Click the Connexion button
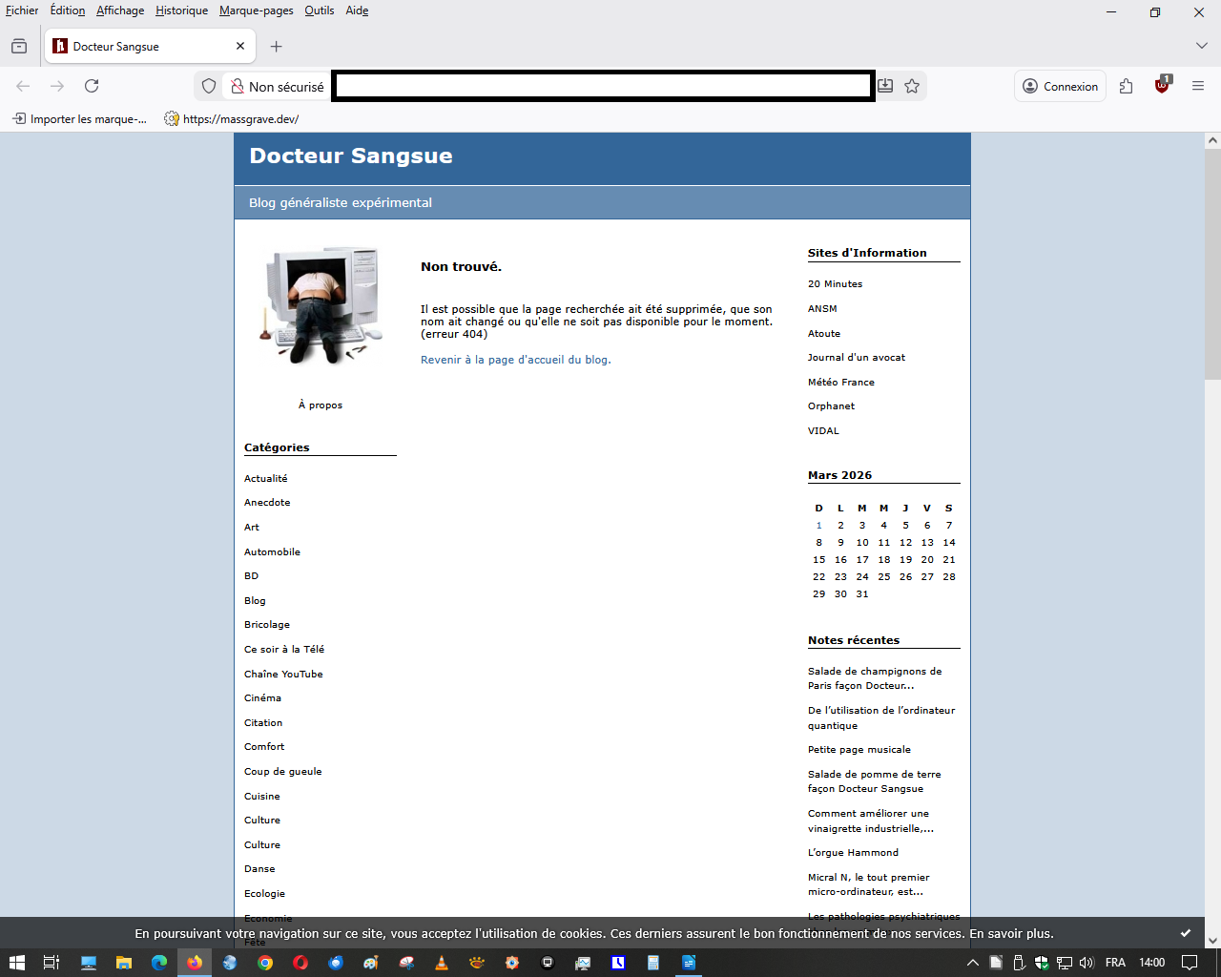 click(1060, 86)
